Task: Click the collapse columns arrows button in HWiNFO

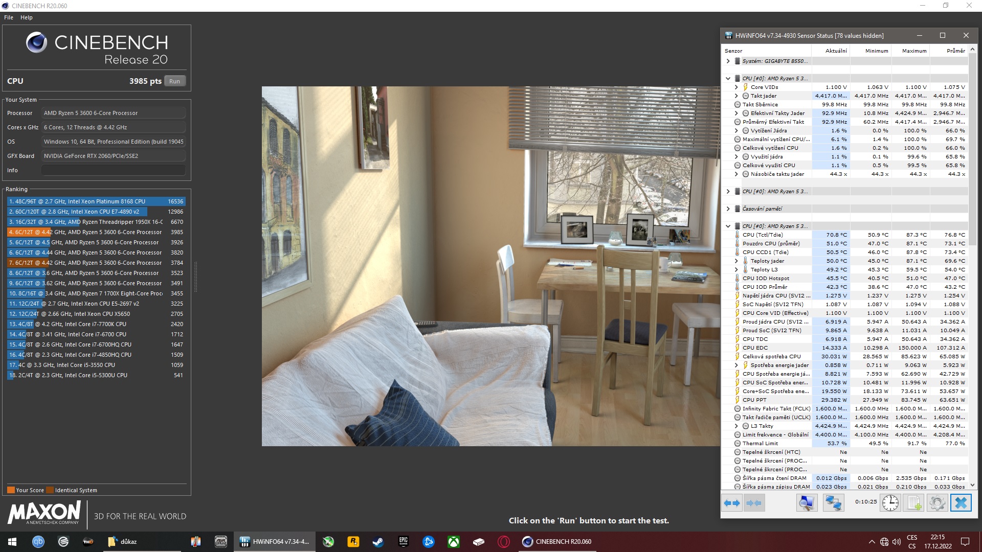Action: 754,503
